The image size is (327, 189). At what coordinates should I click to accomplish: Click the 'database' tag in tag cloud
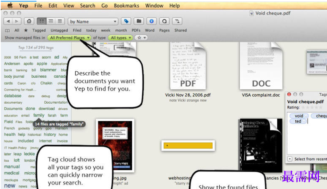[x=13, y=96]
